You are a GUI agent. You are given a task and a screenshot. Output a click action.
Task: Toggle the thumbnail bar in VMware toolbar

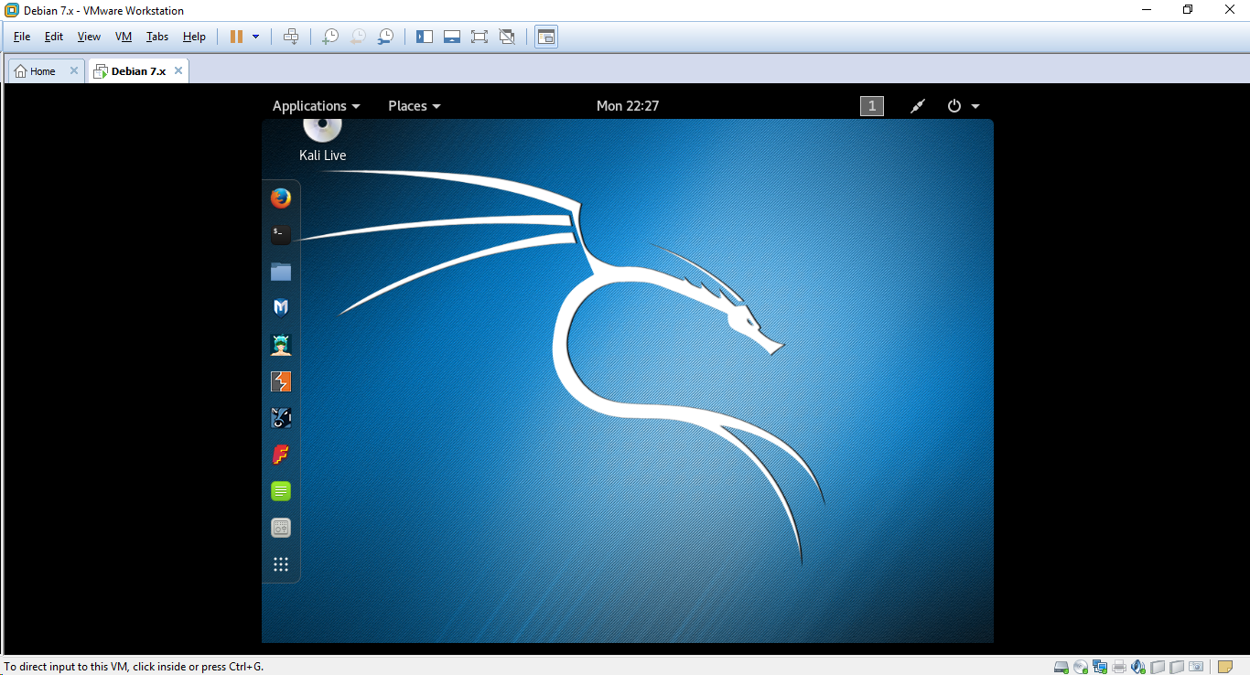(x=451, y=37)
